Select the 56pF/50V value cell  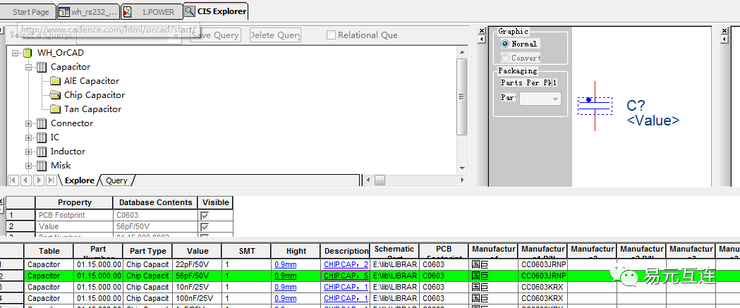[197, 276]
